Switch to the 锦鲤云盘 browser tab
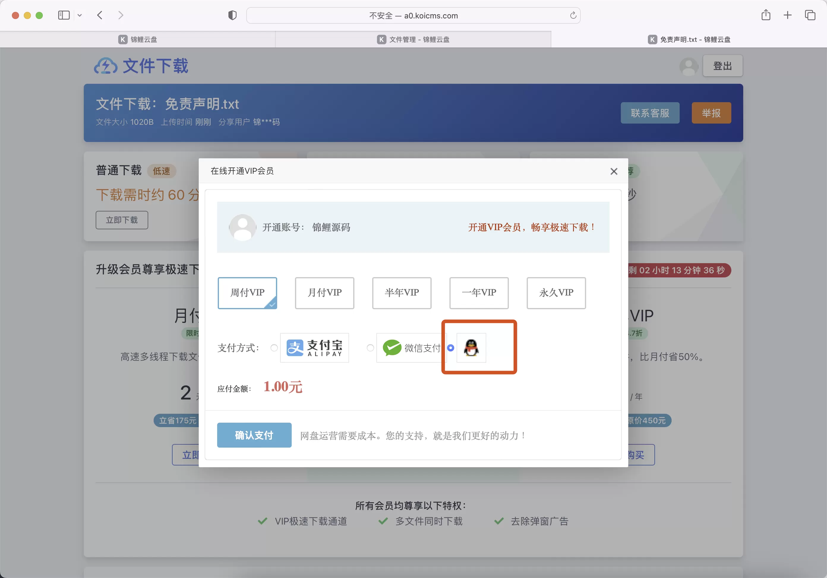The height and width of the screenshot is (578, 827). [138, 40]
